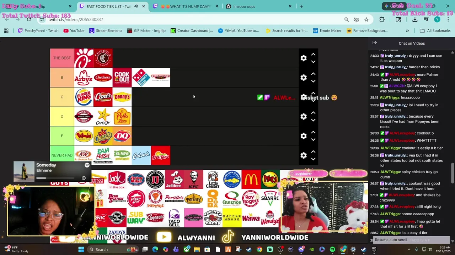The height and width of the screenshot is (255, 455).
Task: Open File Explorer from the taskbar
Action: click(197, 249)
